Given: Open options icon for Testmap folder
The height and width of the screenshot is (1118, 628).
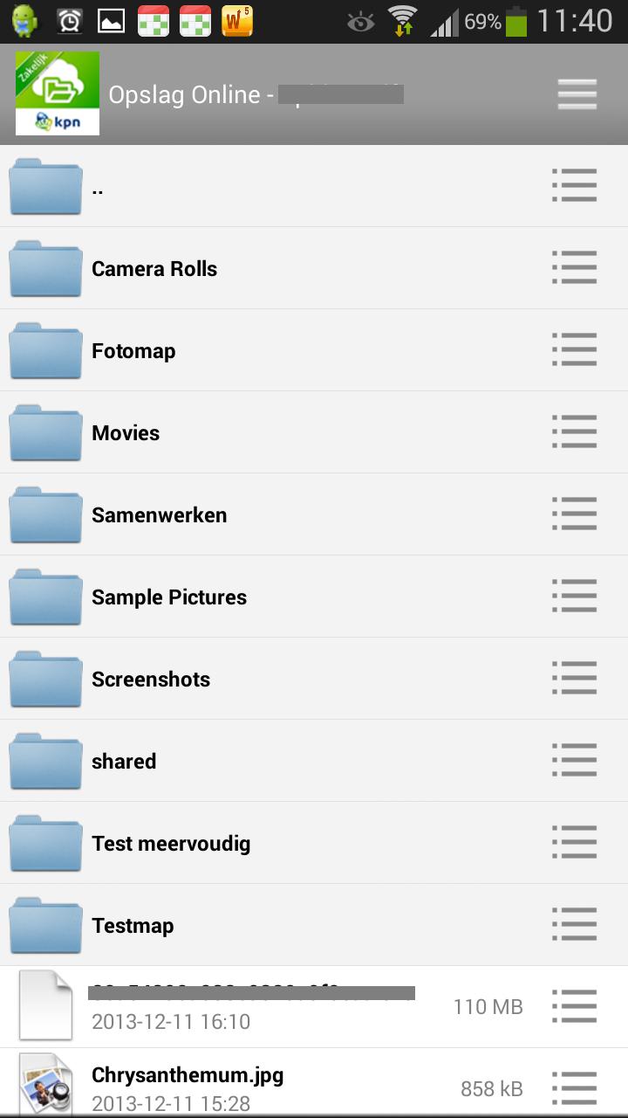Looking at the screenshot, I should (x=575, y=925).
